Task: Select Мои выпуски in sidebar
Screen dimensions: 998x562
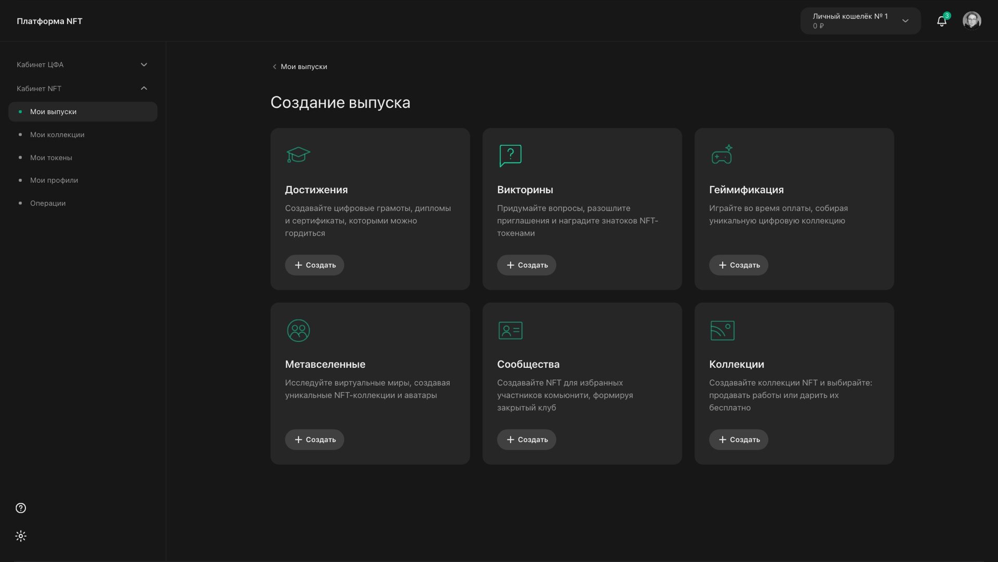Action: pos(83,112)
